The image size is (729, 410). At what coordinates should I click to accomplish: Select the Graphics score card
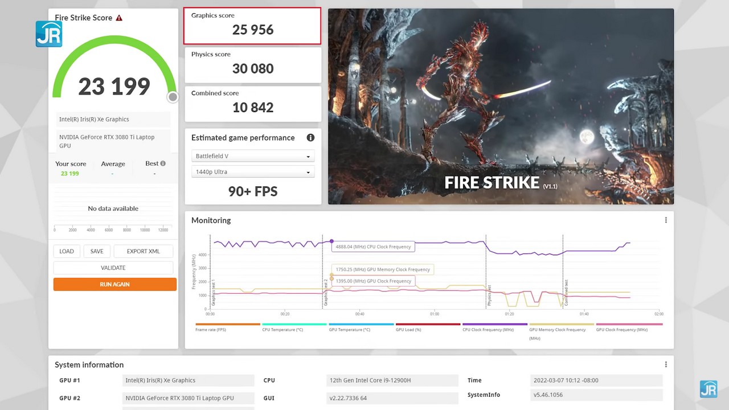coord(252,26)
